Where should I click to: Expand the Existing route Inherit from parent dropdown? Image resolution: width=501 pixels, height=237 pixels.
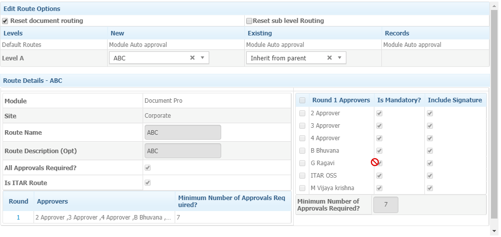click(340, 58)
